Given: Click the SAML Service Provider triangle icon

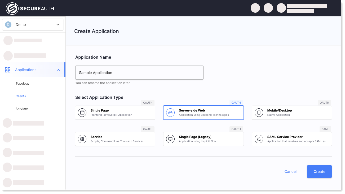Looking at the screenshot, I should pyautogui.click(x=259, y=139).
